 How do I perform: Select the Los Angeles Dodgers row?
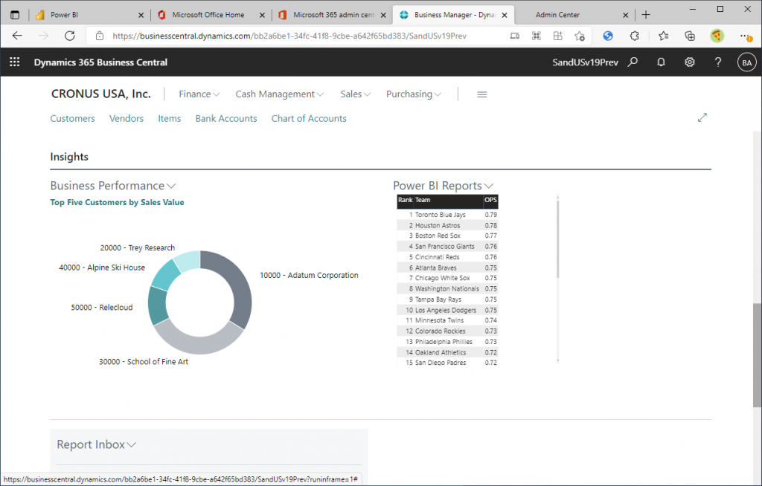447,310
